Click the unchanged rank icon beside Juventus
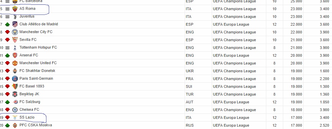Viewport: 332px width, 129px height. (7, 17)
